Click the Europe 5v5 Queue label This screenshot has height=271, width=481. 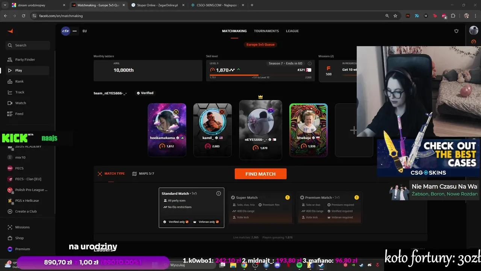(260, 44)
